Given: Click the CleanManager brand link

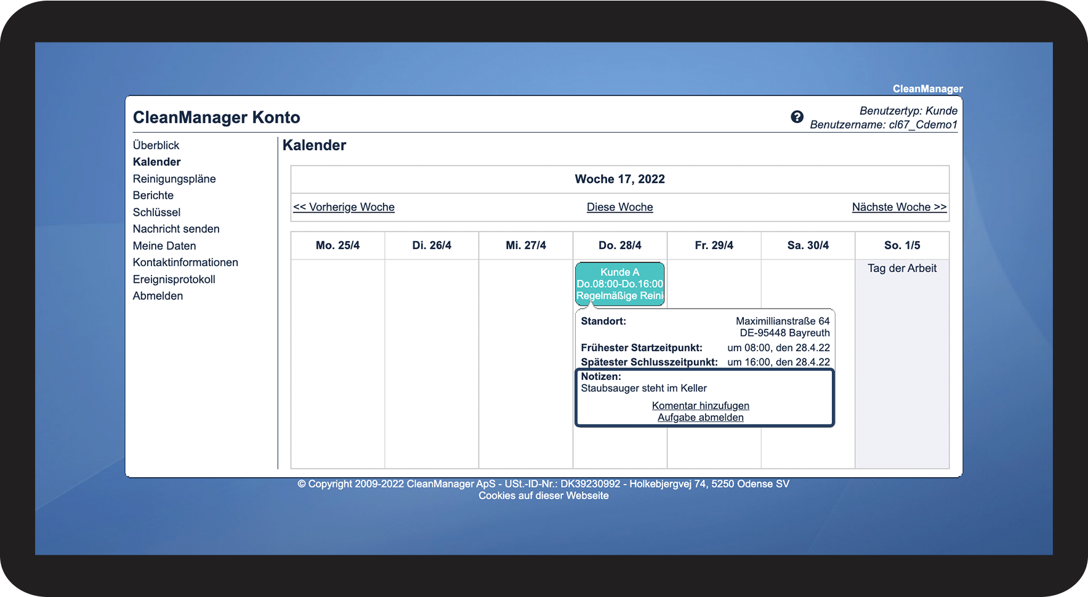Looking at the screenshot, I should click(x=927, y=89).
